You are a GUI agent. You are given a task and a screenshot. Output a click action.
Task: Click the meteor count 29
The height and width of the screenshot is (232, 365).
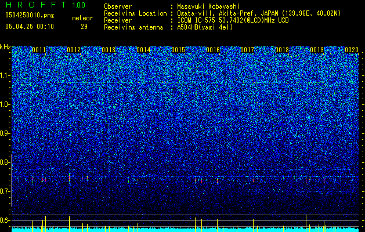pos(84,27)
